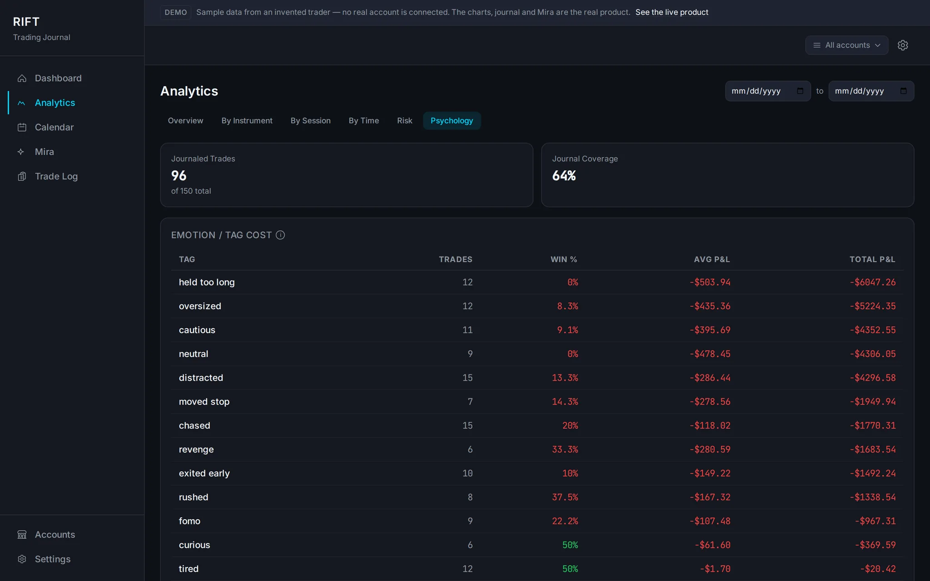Switch to the Overview tab
Image resolution: width=930 pixels, height=581 pixels.
(x=185, y=121)
